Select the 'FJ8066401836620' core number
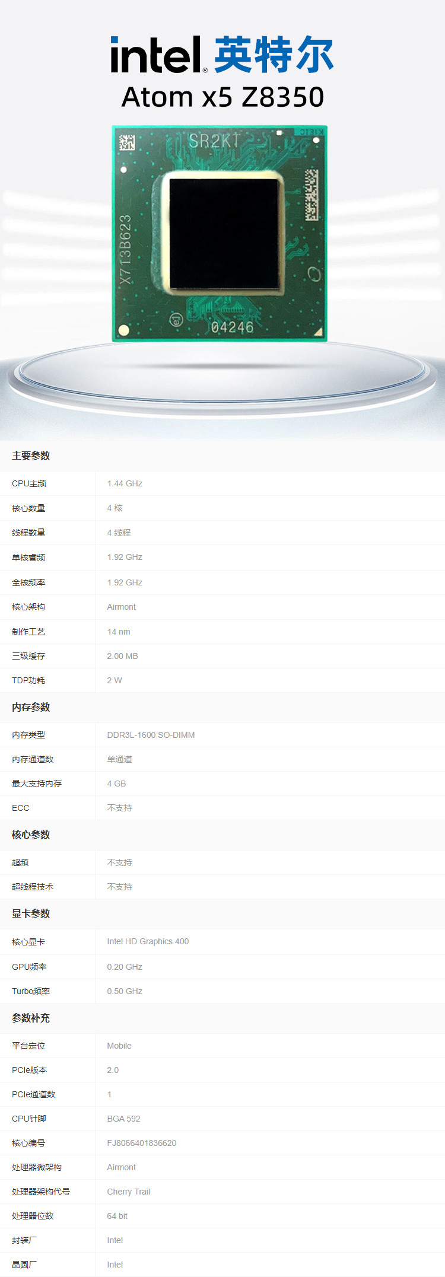 click(x=142, y=1143)
